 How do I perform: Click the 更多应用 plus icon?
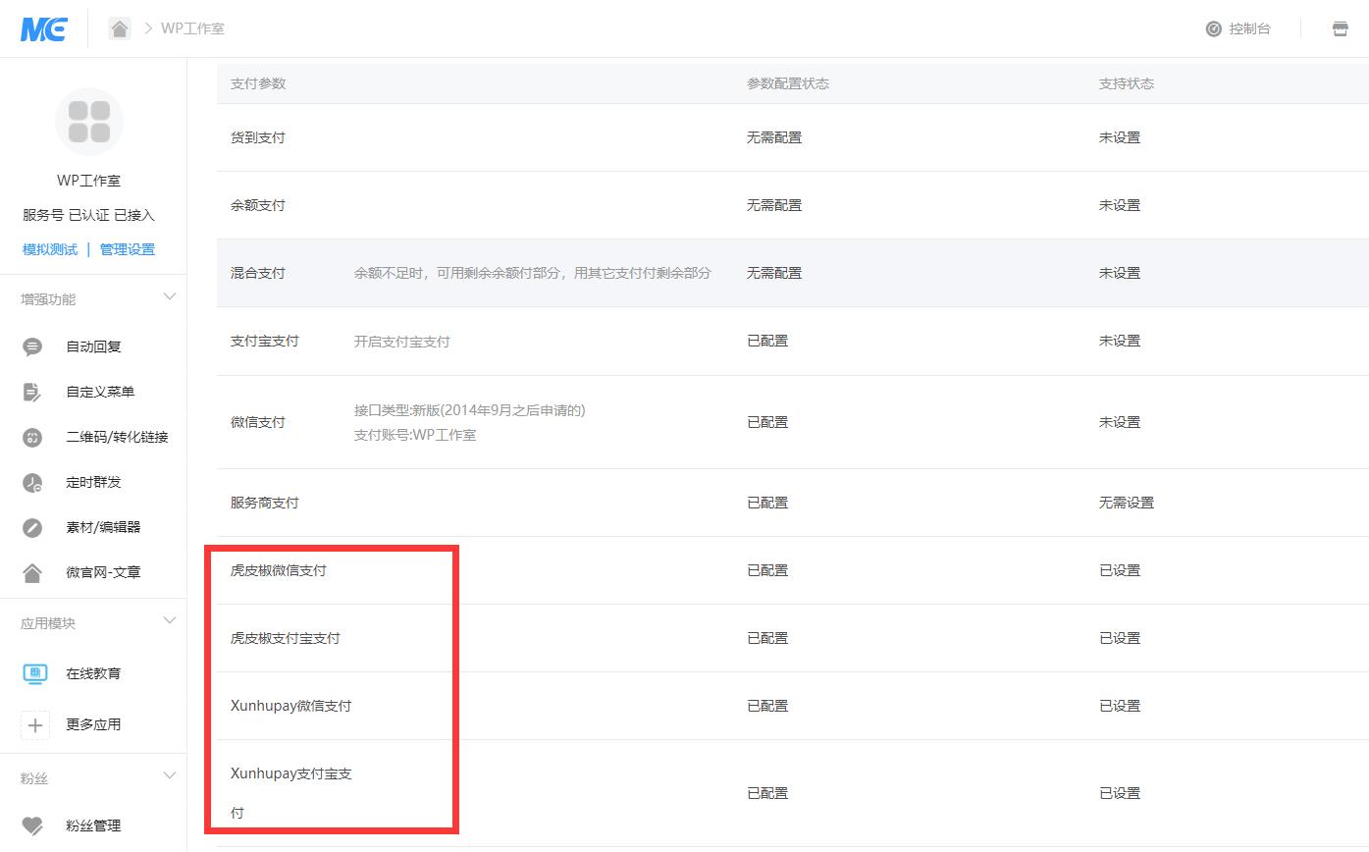pos(34,724)
